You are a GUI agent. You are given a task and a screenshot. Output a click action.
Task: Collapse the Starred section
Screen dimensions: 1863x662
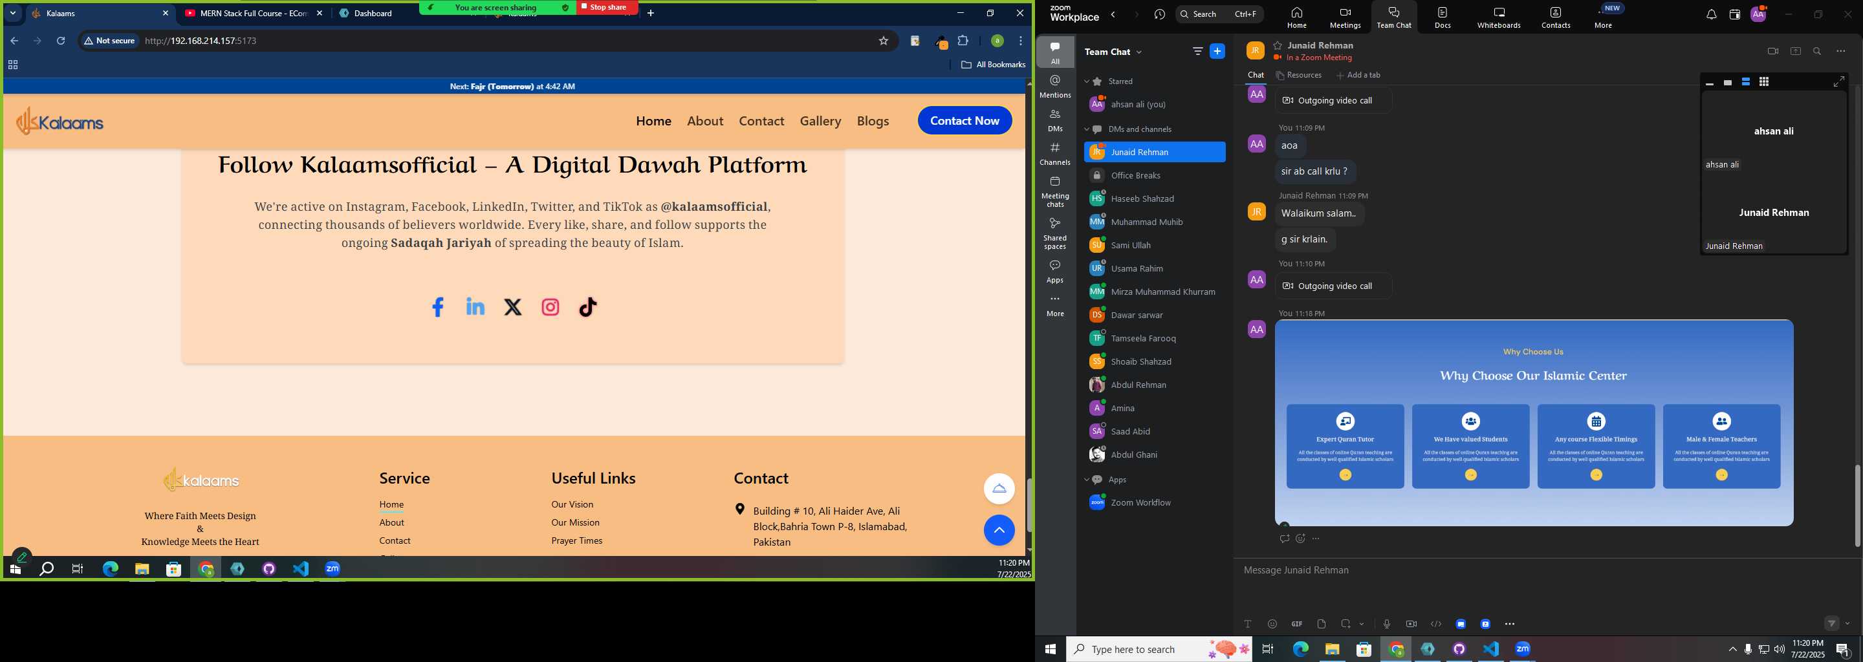click(x=1086, y=81)
